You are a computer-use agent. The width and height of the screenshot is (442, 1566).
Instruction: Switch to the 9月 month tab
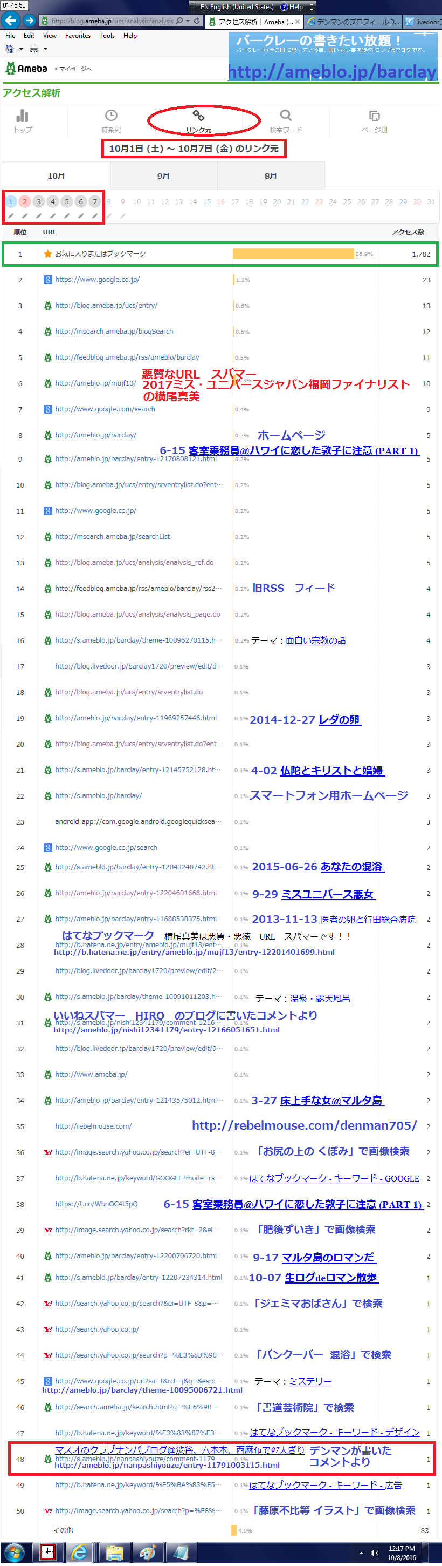click(x=163, y=175)
